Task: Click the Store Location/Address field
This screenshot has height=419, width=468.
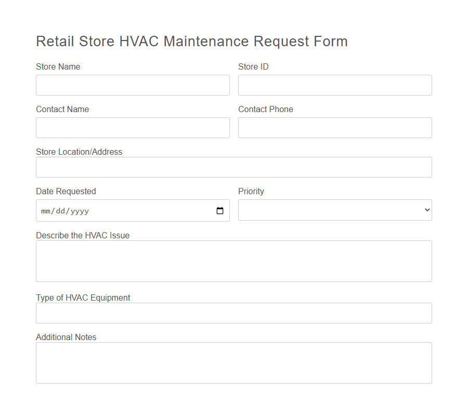Action: pyautogui.click(x=233, y=167)
